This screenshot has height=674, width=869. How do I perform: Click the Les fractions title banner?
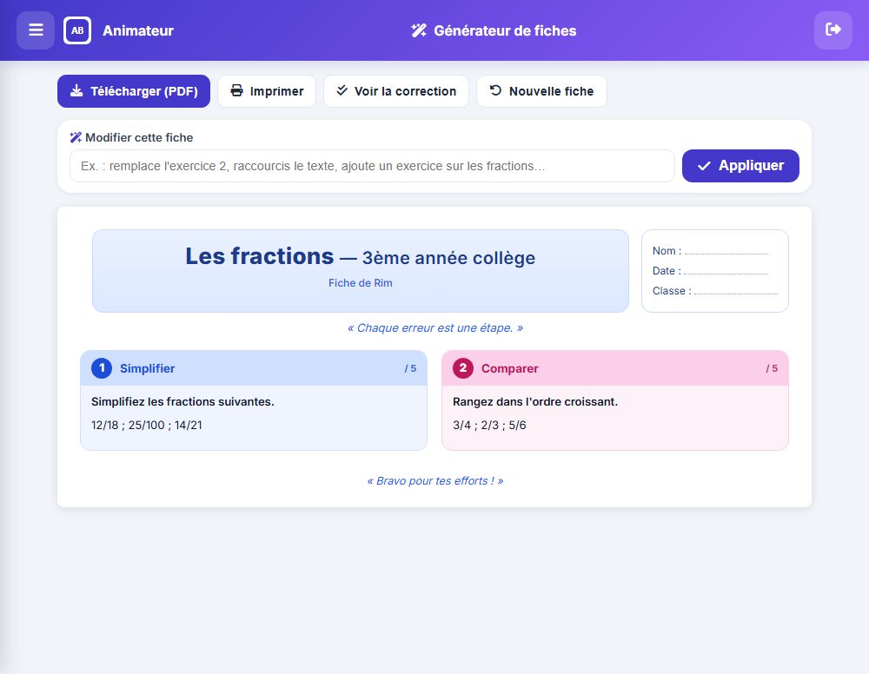[x=361, y=271]
